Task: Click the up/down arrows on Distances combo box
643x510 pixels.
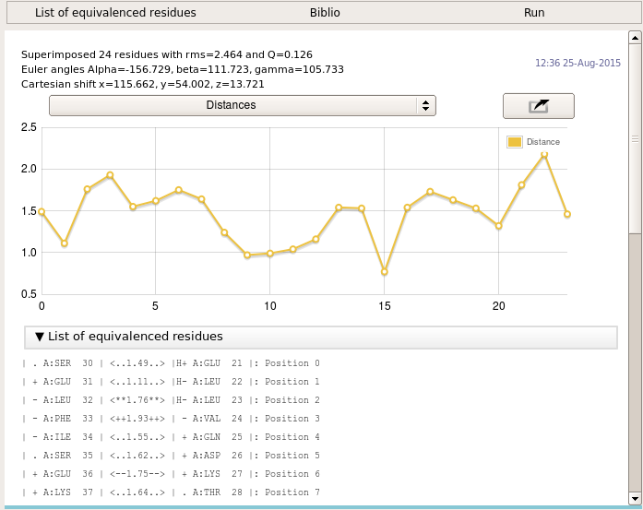Action: pyautogui.click(x=425, y=105)
